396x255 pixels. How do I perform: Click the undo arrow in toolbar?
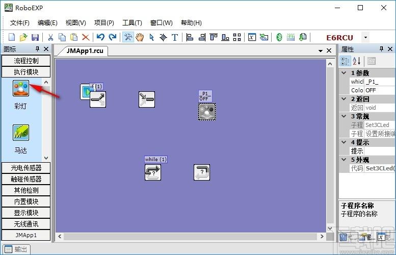100,37
